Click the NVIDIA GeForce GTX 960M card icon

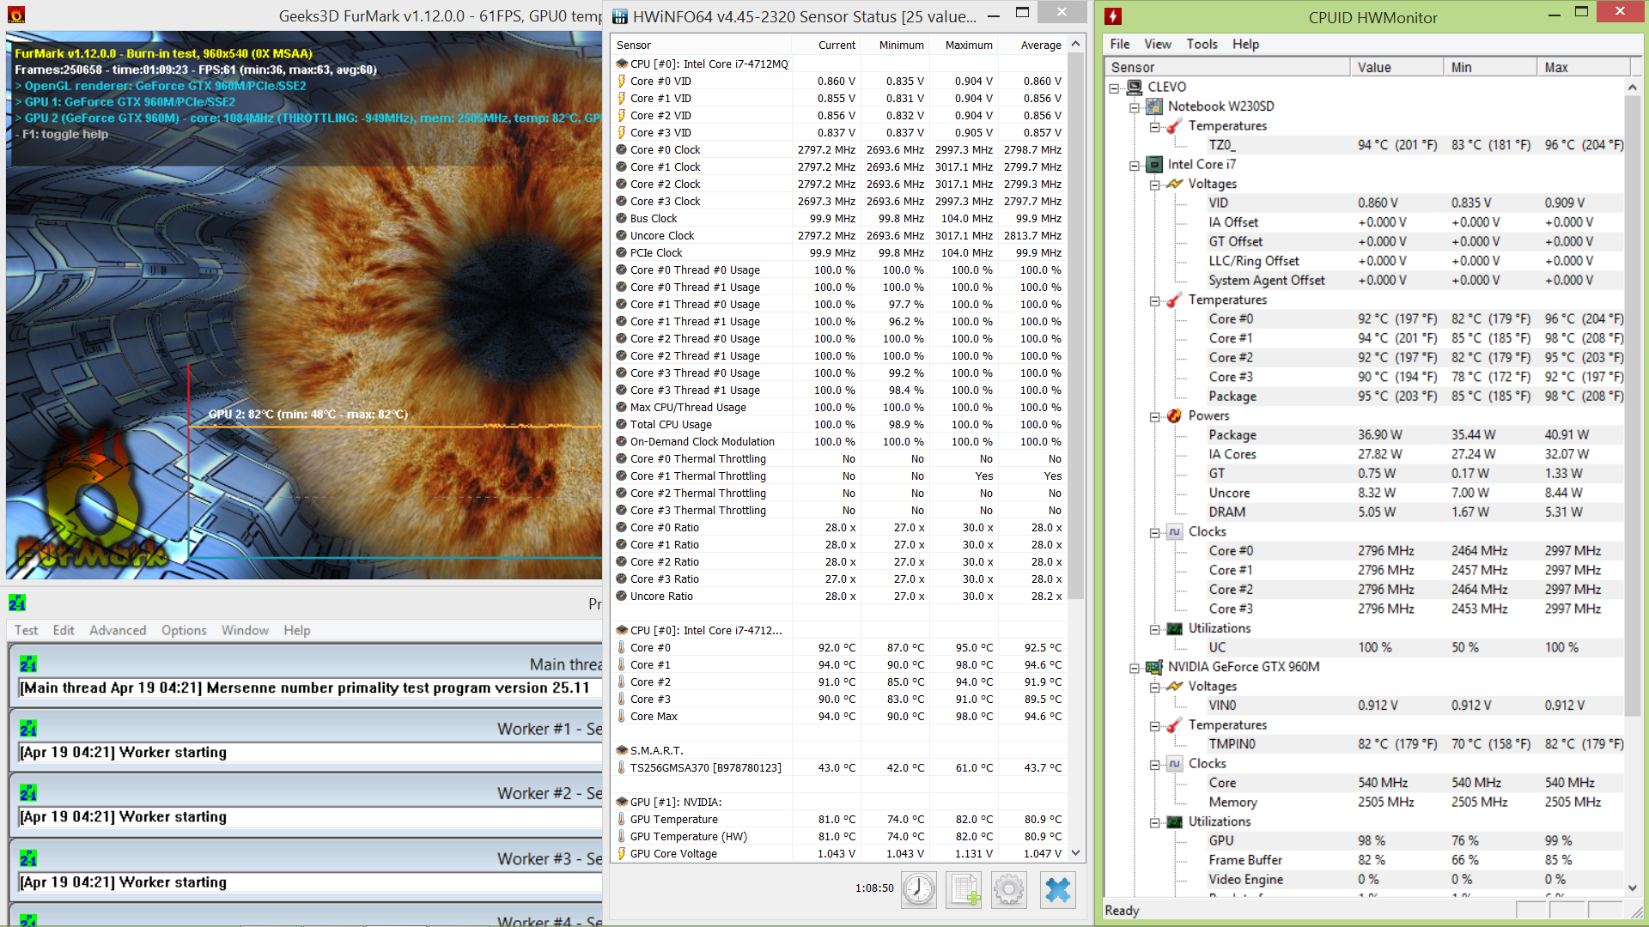click(1154, 667)
